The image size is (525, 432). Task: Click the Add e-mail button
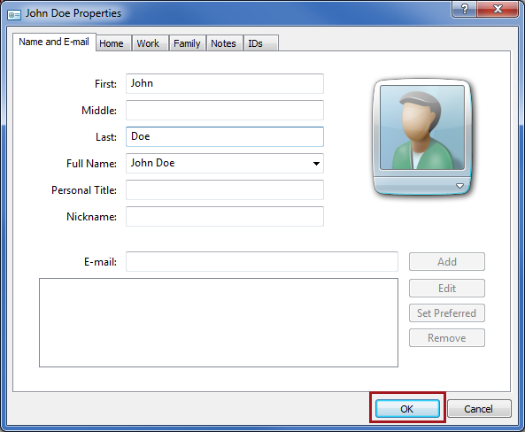pos(447,261)
